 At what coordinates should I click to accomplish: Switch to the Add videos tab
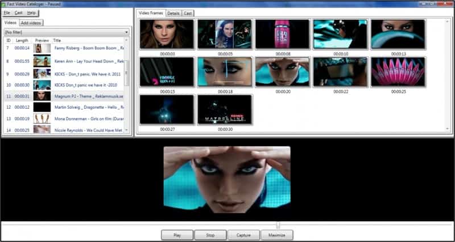point(31,23)
